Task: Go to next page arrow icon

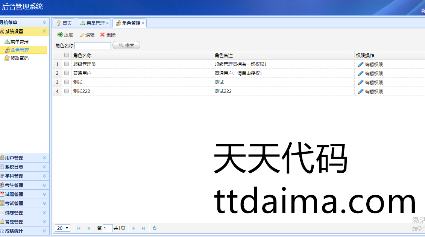Action: point(134,228)
